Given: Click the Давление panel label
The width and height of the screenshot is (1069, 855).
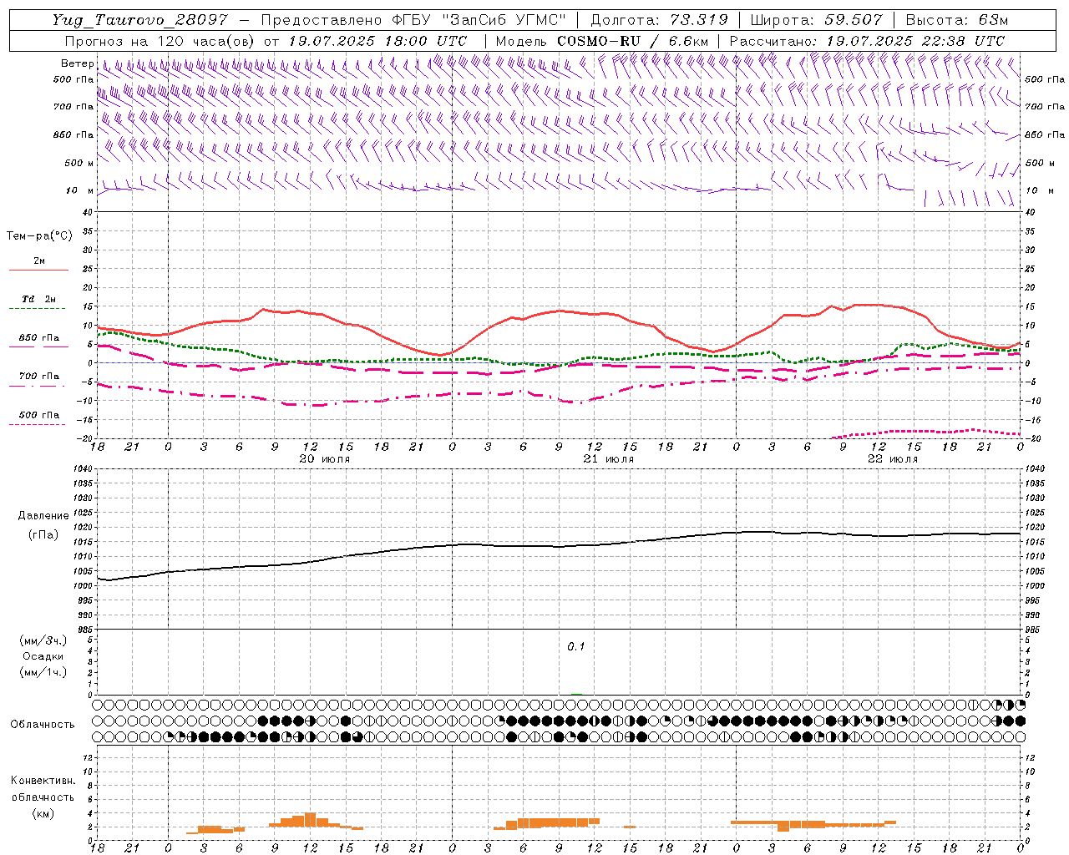Looking at the screenshot, I should [43, 516].
